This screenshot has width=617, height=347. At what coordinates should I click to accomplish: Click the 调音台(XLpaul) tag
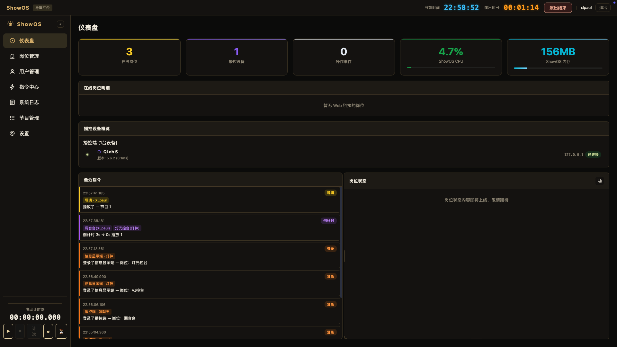[97, 228]
